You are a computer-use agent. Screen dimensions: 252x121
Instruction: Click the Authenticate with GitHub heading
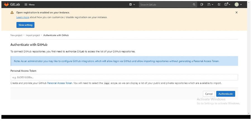(x=29, y=45)
